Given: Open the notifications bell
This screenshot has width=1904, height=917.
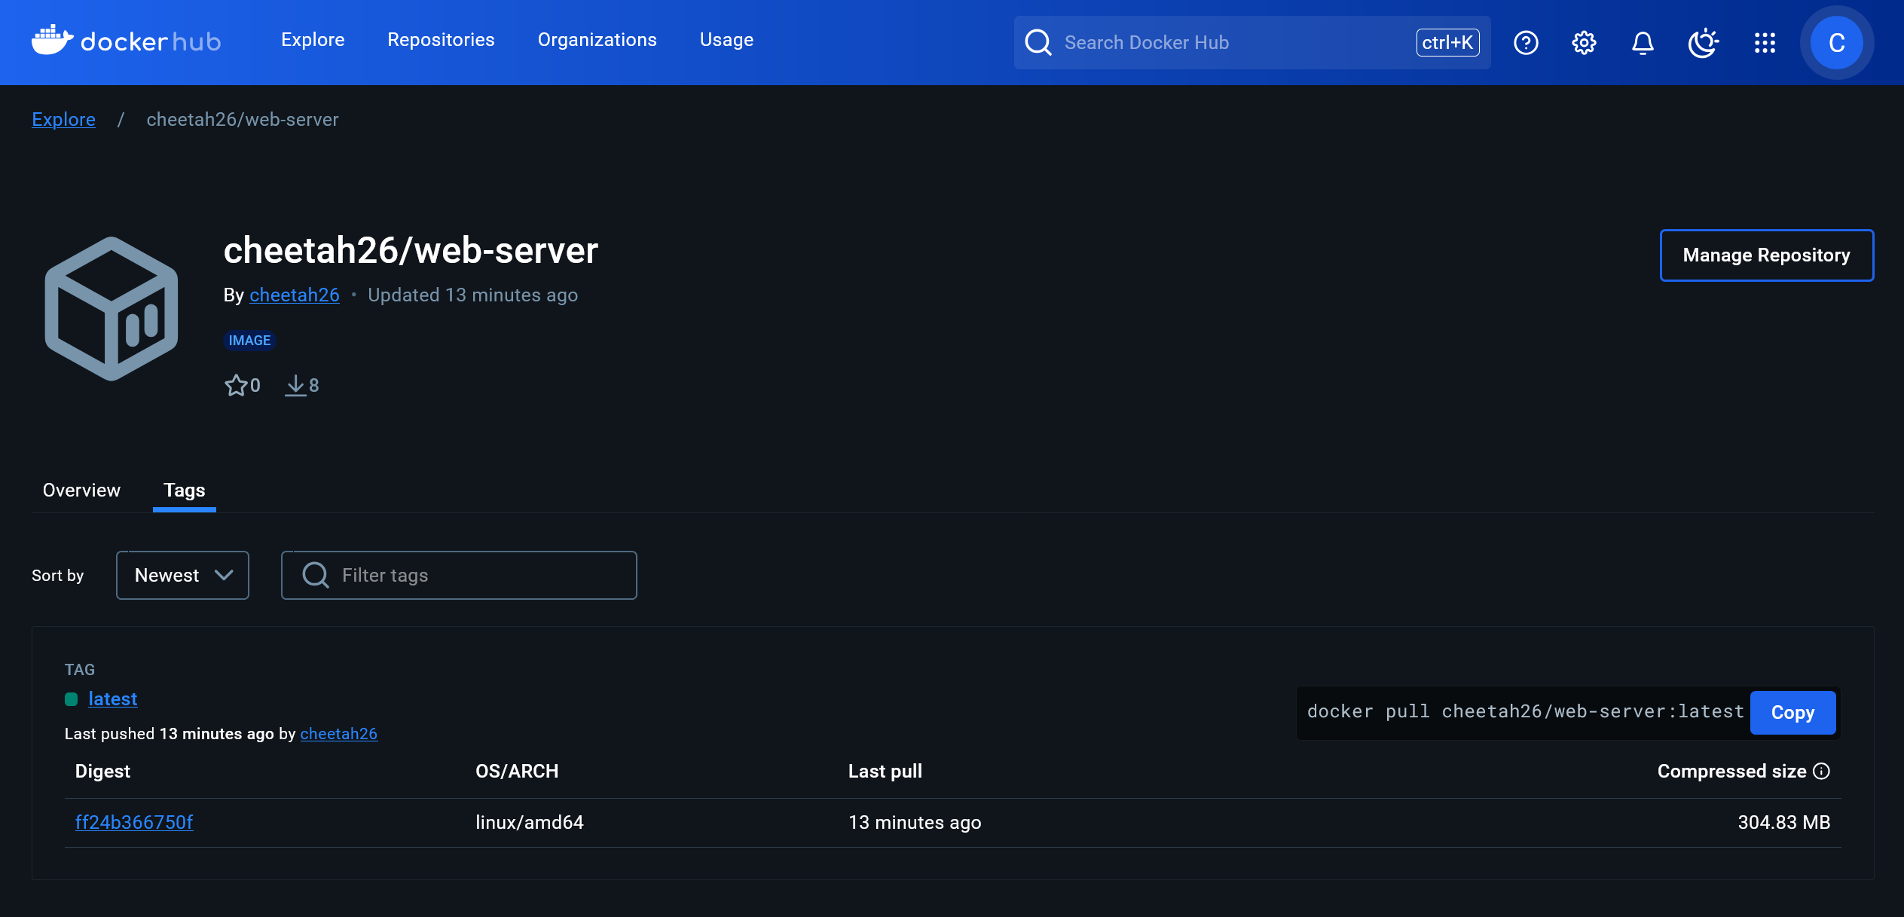Looking at the screenshot, I should click(x=1643, y=43).
